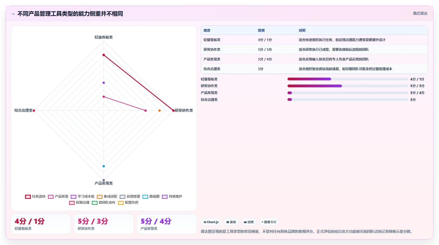Toggle 权限治理 legend series
439x245 pixels.
pyautogui.click(x=79, y=203)
